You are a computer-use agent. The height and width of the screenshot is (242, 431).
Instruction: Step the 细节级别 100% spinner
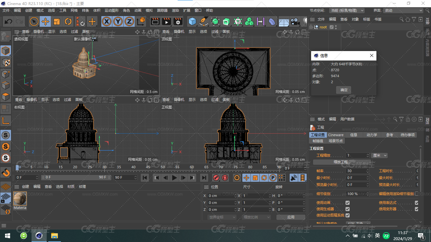pyautogui.click(x=368, y=194)
